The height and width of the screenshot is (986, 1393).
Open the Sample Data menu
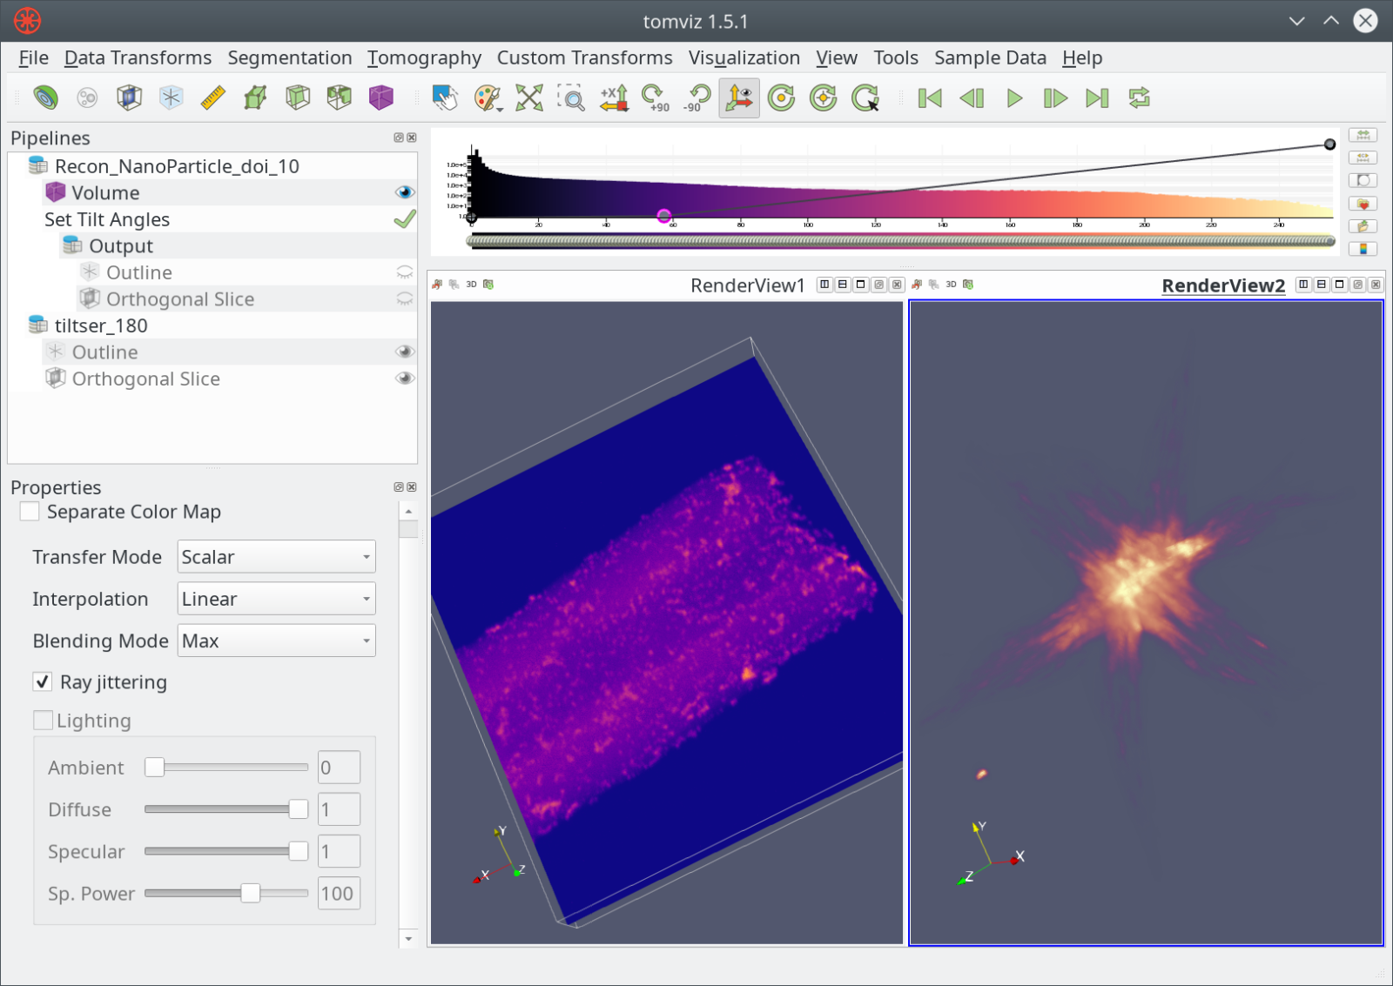point(990,57)
